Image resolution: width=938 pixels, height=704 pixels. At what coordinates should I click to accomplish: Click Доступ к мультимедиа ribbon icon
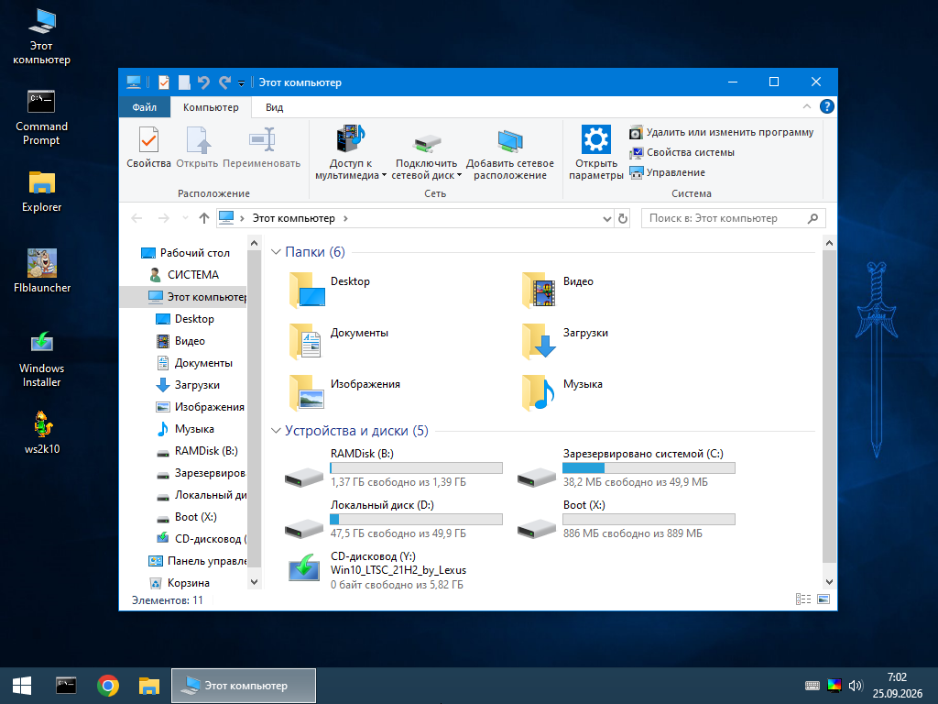click(x=351, y=152)
